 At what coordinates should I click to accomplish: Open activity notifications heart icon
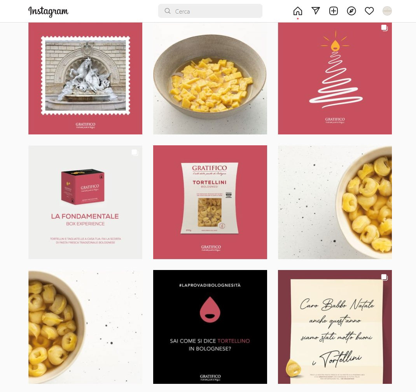[369, 11]
